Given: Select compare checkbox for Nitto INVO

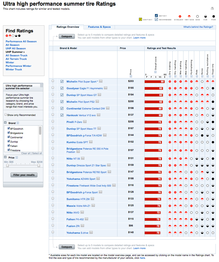Looking at the screenshot, I should click(53, 212).
